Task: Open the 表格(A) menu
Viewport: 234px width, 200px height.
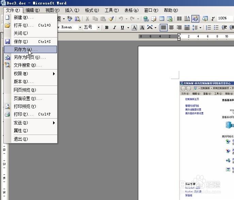Action: tap(131, 10)
